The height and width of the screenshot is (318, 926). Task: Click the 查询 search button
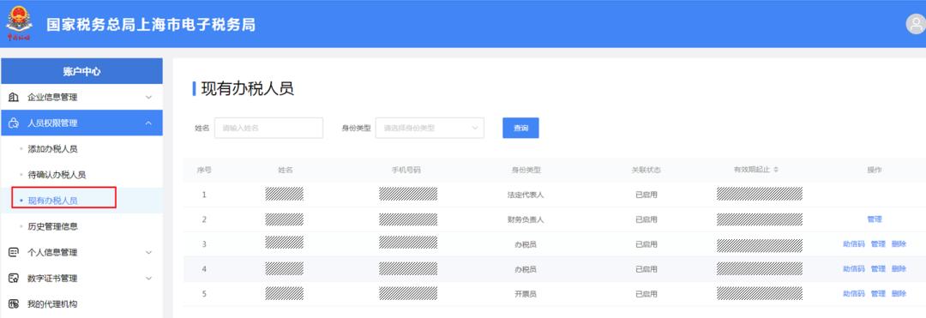[520, 128]
